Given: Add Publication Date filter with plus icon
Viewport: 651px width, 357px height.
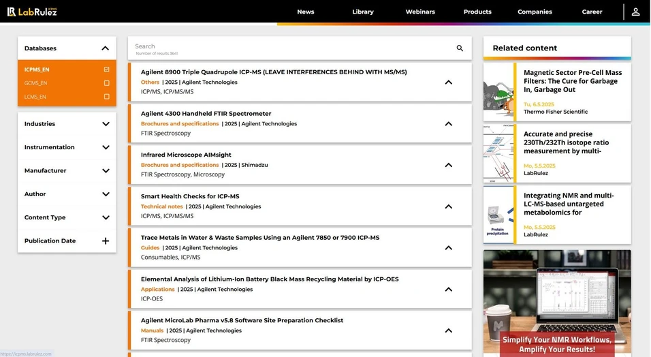Looking at the screenshot, I should coord(106,241).
